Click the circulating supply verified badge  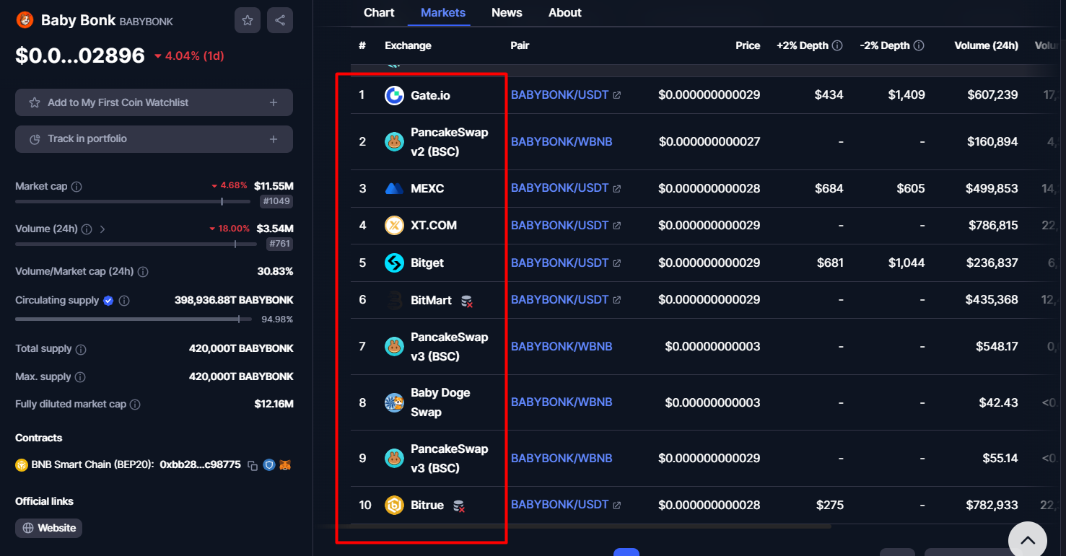pyautogui.click(x=108, y=301)
